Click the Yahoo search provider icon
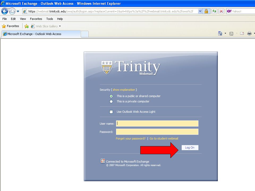The height and width of the screenshot is (191, 255). [x=229, y=11]
